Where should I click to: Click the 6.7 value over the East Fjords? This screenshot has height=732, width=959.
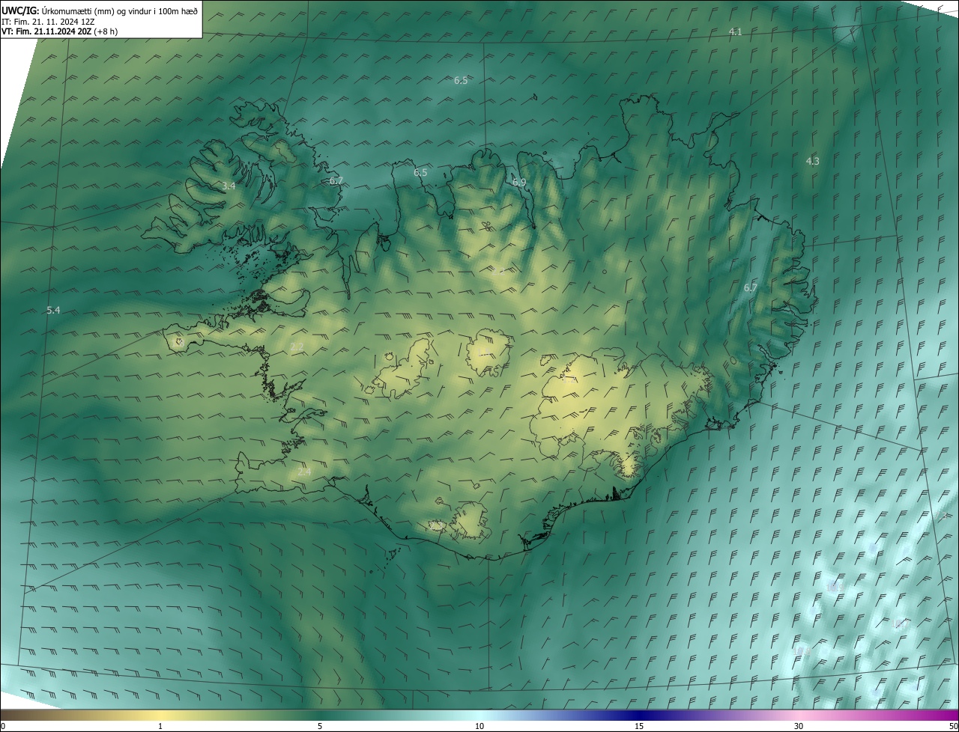(x=751, y=287)
